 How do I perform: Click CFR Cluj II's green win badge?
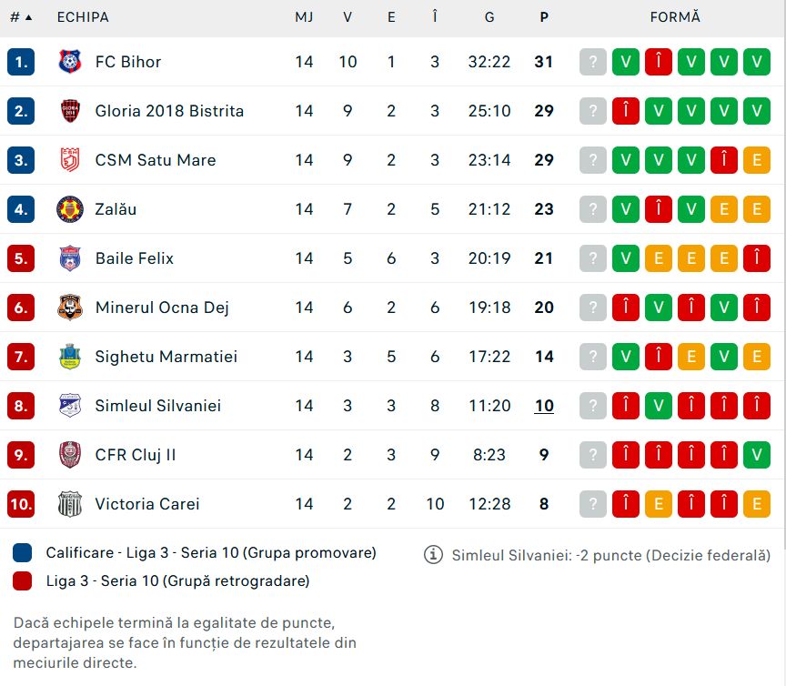(757, 455)
